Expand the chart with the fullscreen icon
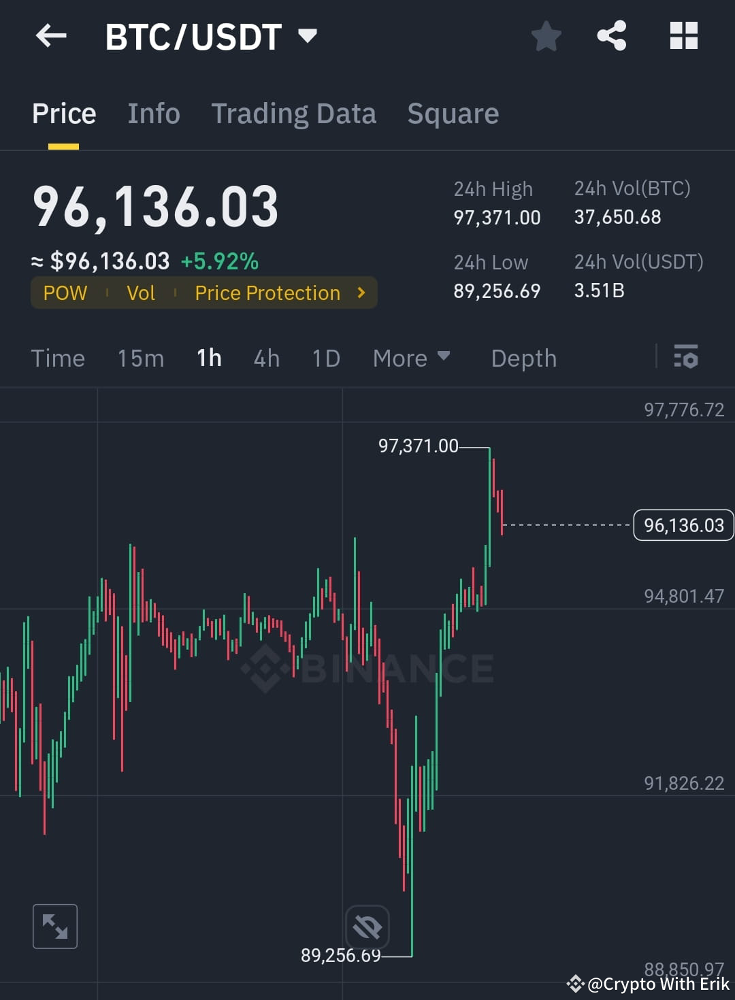This screenshot has width=735, height=1000. (54, 926)
